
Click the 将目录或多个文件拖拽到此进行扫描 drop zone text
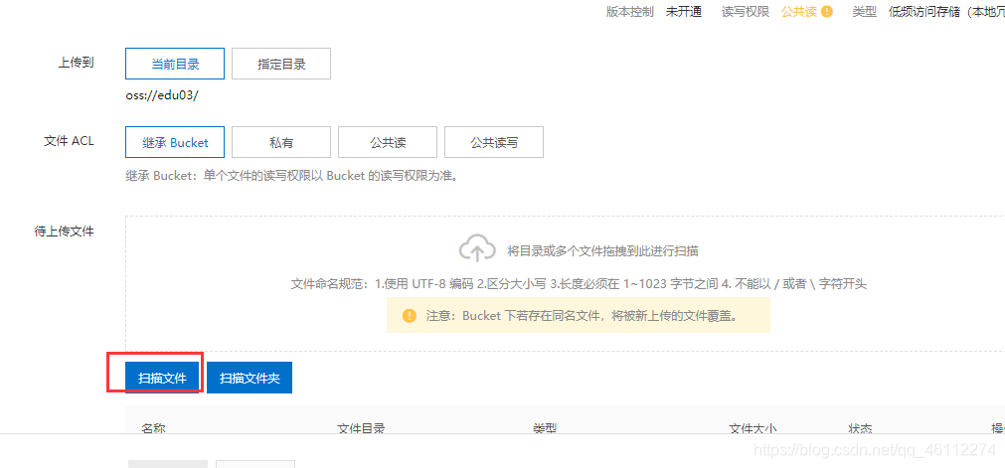(602, 250)
